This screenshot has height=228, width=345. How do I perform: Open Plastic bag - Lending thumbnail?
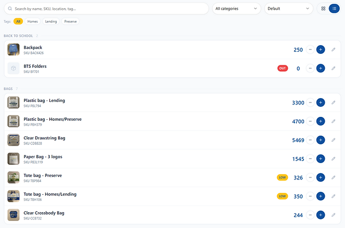point(13,102)
